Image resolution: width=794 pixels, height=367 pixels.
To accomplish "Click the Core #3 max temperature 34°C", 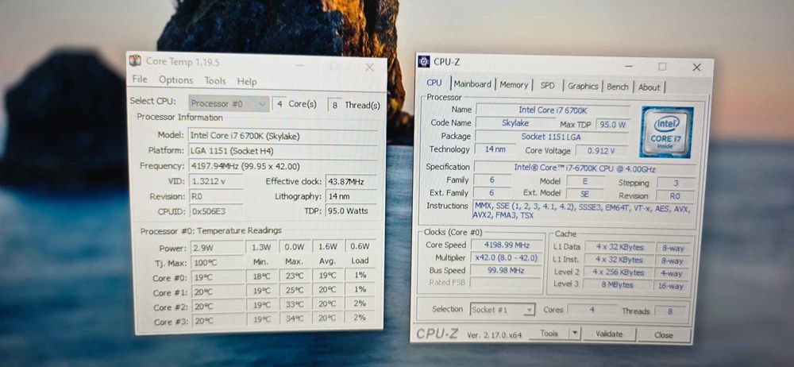I will coord(295,318).
